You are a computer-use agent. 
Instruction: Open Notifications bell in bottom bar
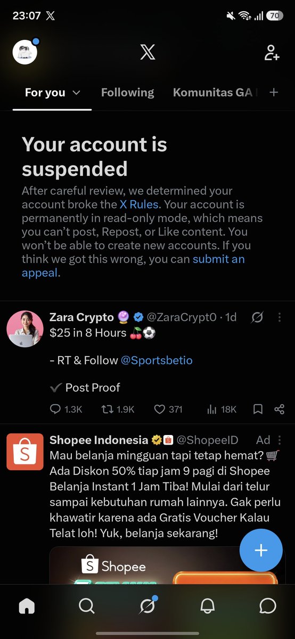pos(208,606)
